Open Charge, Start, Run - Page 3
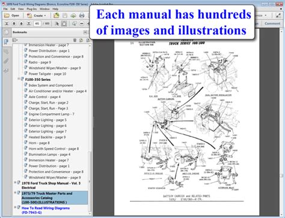285x218 pixels. pyautogui.click(x=48, y=108)
